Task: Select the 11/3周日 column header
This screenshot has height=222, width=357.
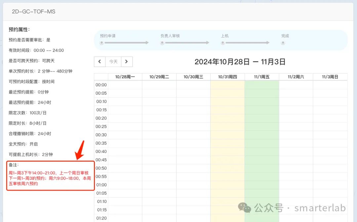Action: [330, 77]
